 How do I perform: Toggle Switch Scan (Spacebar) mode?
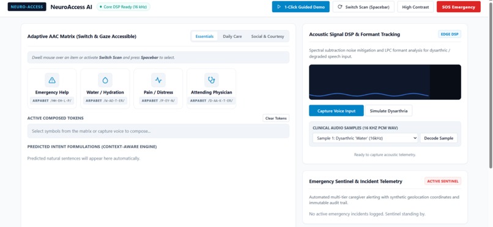click(x=363, y=7)
